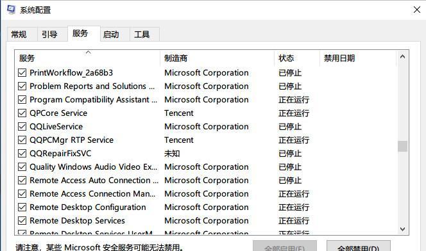
Task: Click Quality Windows Audio Video service name
Action: (94, 167)
